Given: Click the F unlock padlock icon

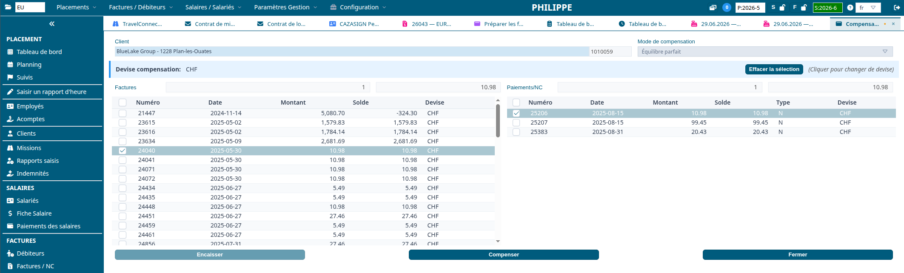Looking at the screenshot, I should coord(804,8).
